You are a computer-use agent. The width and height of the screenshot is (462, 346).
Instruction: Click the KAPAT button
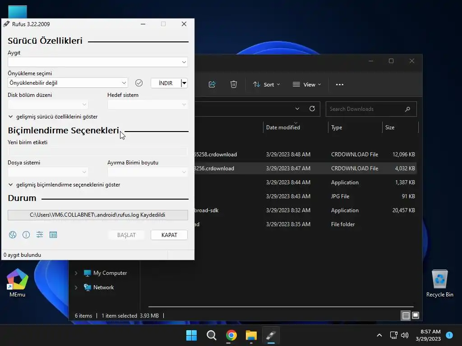(169, 235)
